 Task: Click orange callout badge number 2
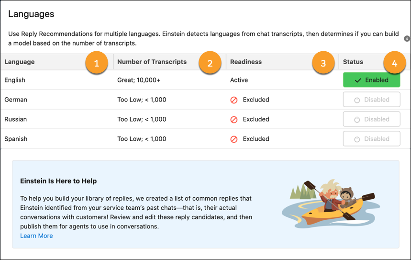coord(210,63)
